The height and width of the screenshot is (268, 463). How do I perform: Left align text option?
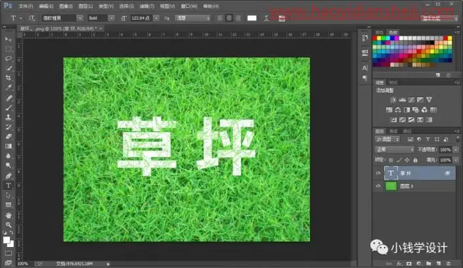[x=219, y=18]
